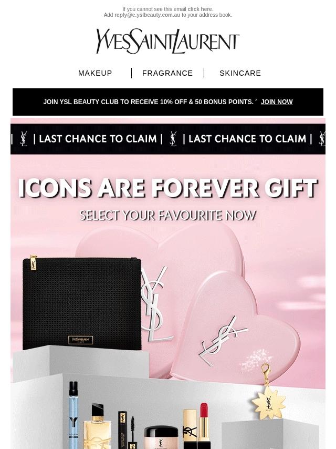Image resolution: width=336 pixels, height=449 pixels.
Task: Click the blue Y fragrance vial
Action: click(73, 415)
